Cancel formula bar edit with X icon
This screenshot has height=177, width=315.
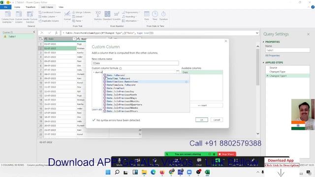(x=42, y=33)
